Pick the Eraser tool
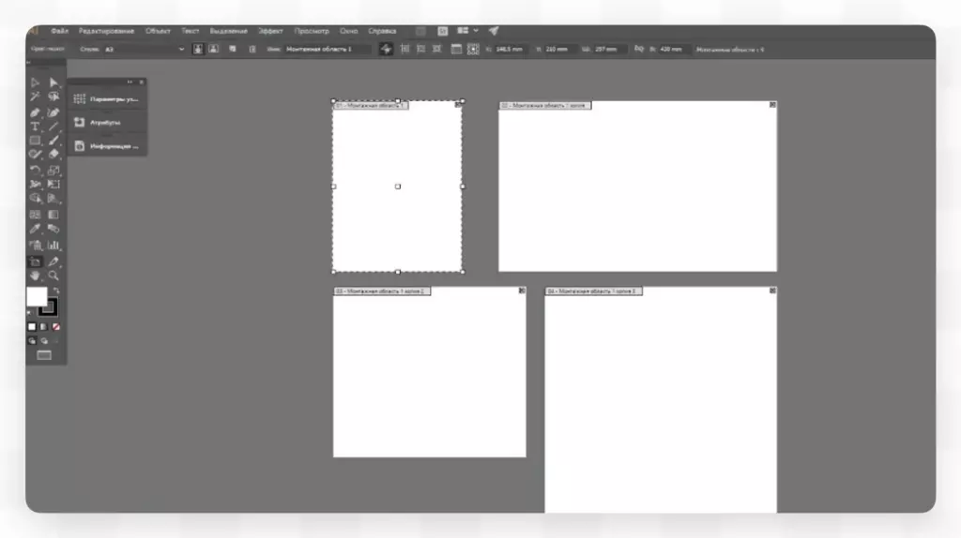The width and height of the screenshot is (961, 538). pyautogui.click(x=53, y=155)
